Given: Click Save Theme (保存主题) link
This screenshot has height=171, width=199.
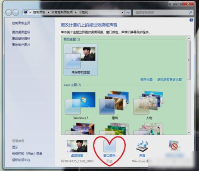Looking at the screenshot, I should (x=146, y=79).
